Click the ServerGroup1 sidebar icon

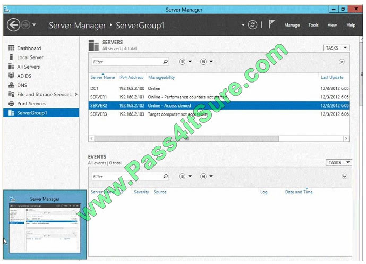(11, 113)
